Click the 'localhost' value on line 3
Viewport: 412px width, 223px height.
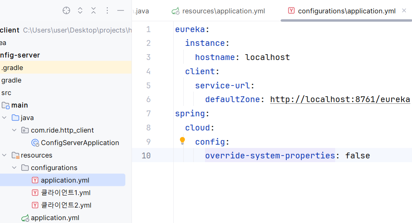pyautogui.click(x=268, y=57)
